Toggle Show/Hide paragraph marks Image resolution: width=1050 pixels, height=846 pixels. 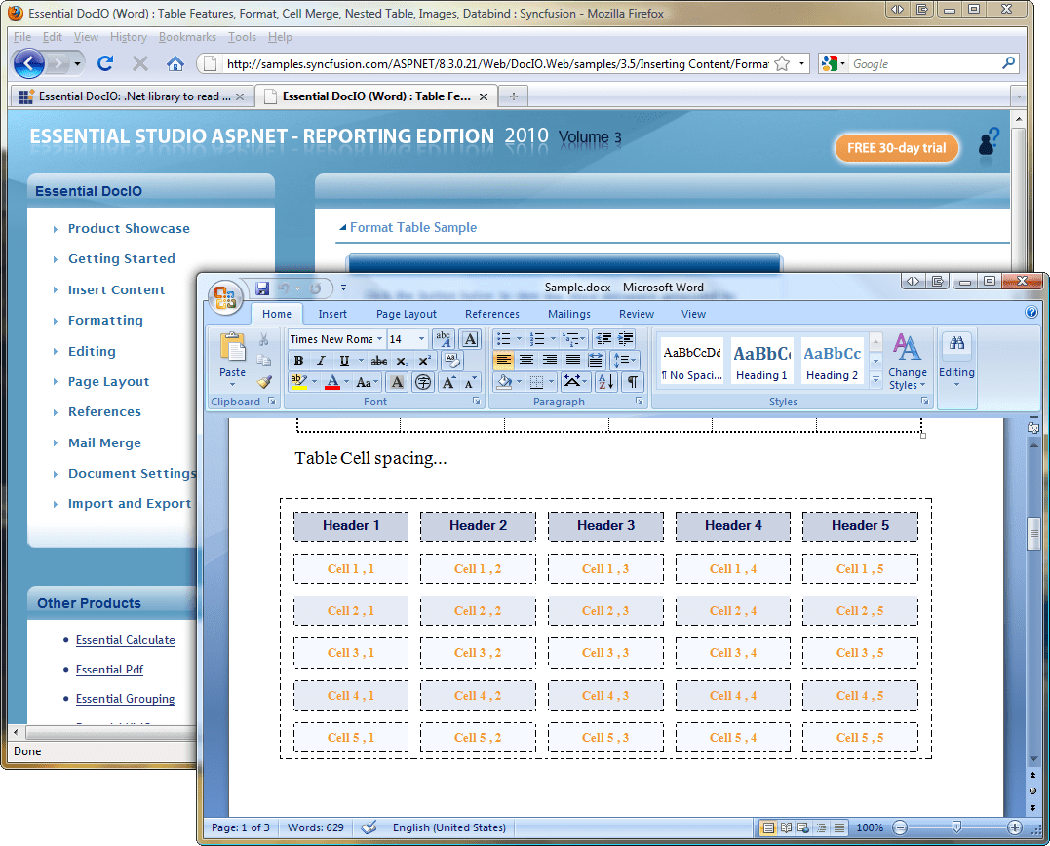tap(632, 382)
